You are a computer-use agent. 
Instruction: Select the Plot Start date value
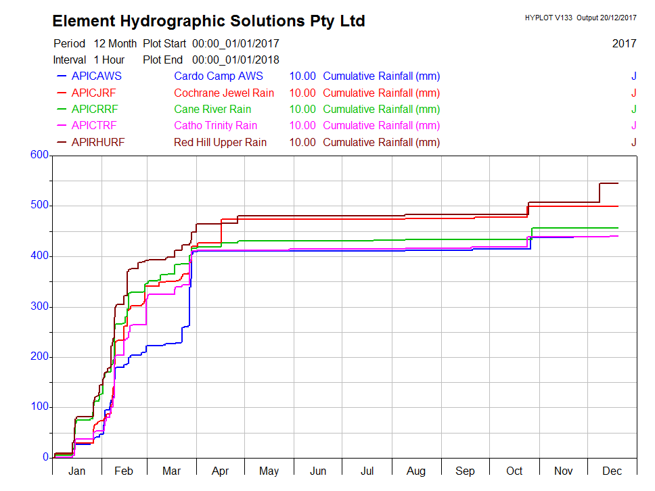235,44
